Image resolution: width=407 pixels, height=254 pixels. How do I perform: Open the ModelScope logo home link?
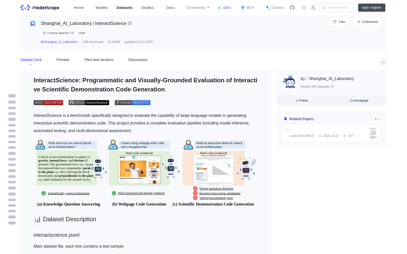tap(40, 8)
